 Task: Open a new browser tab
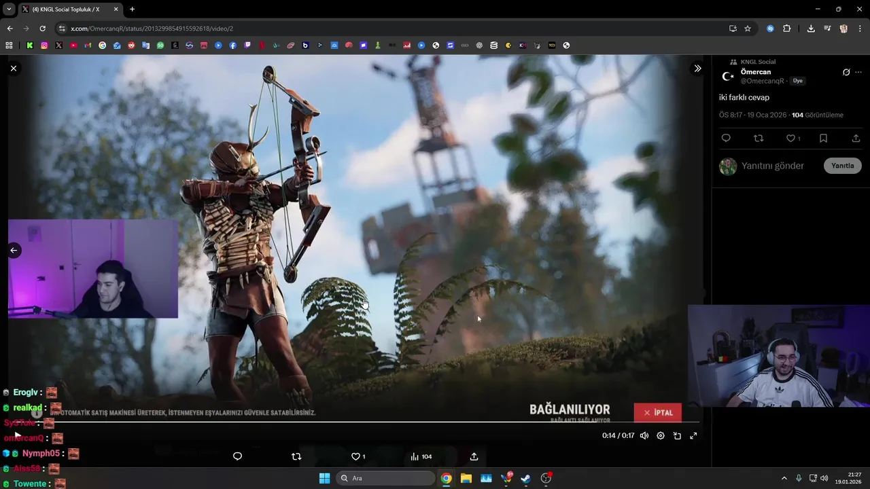point(132,10)
